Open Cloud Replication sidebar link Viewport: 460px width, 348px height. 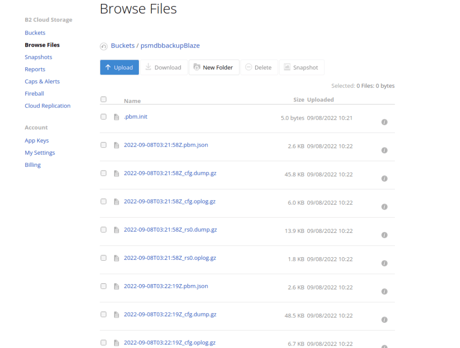click(x=48, y=106)
